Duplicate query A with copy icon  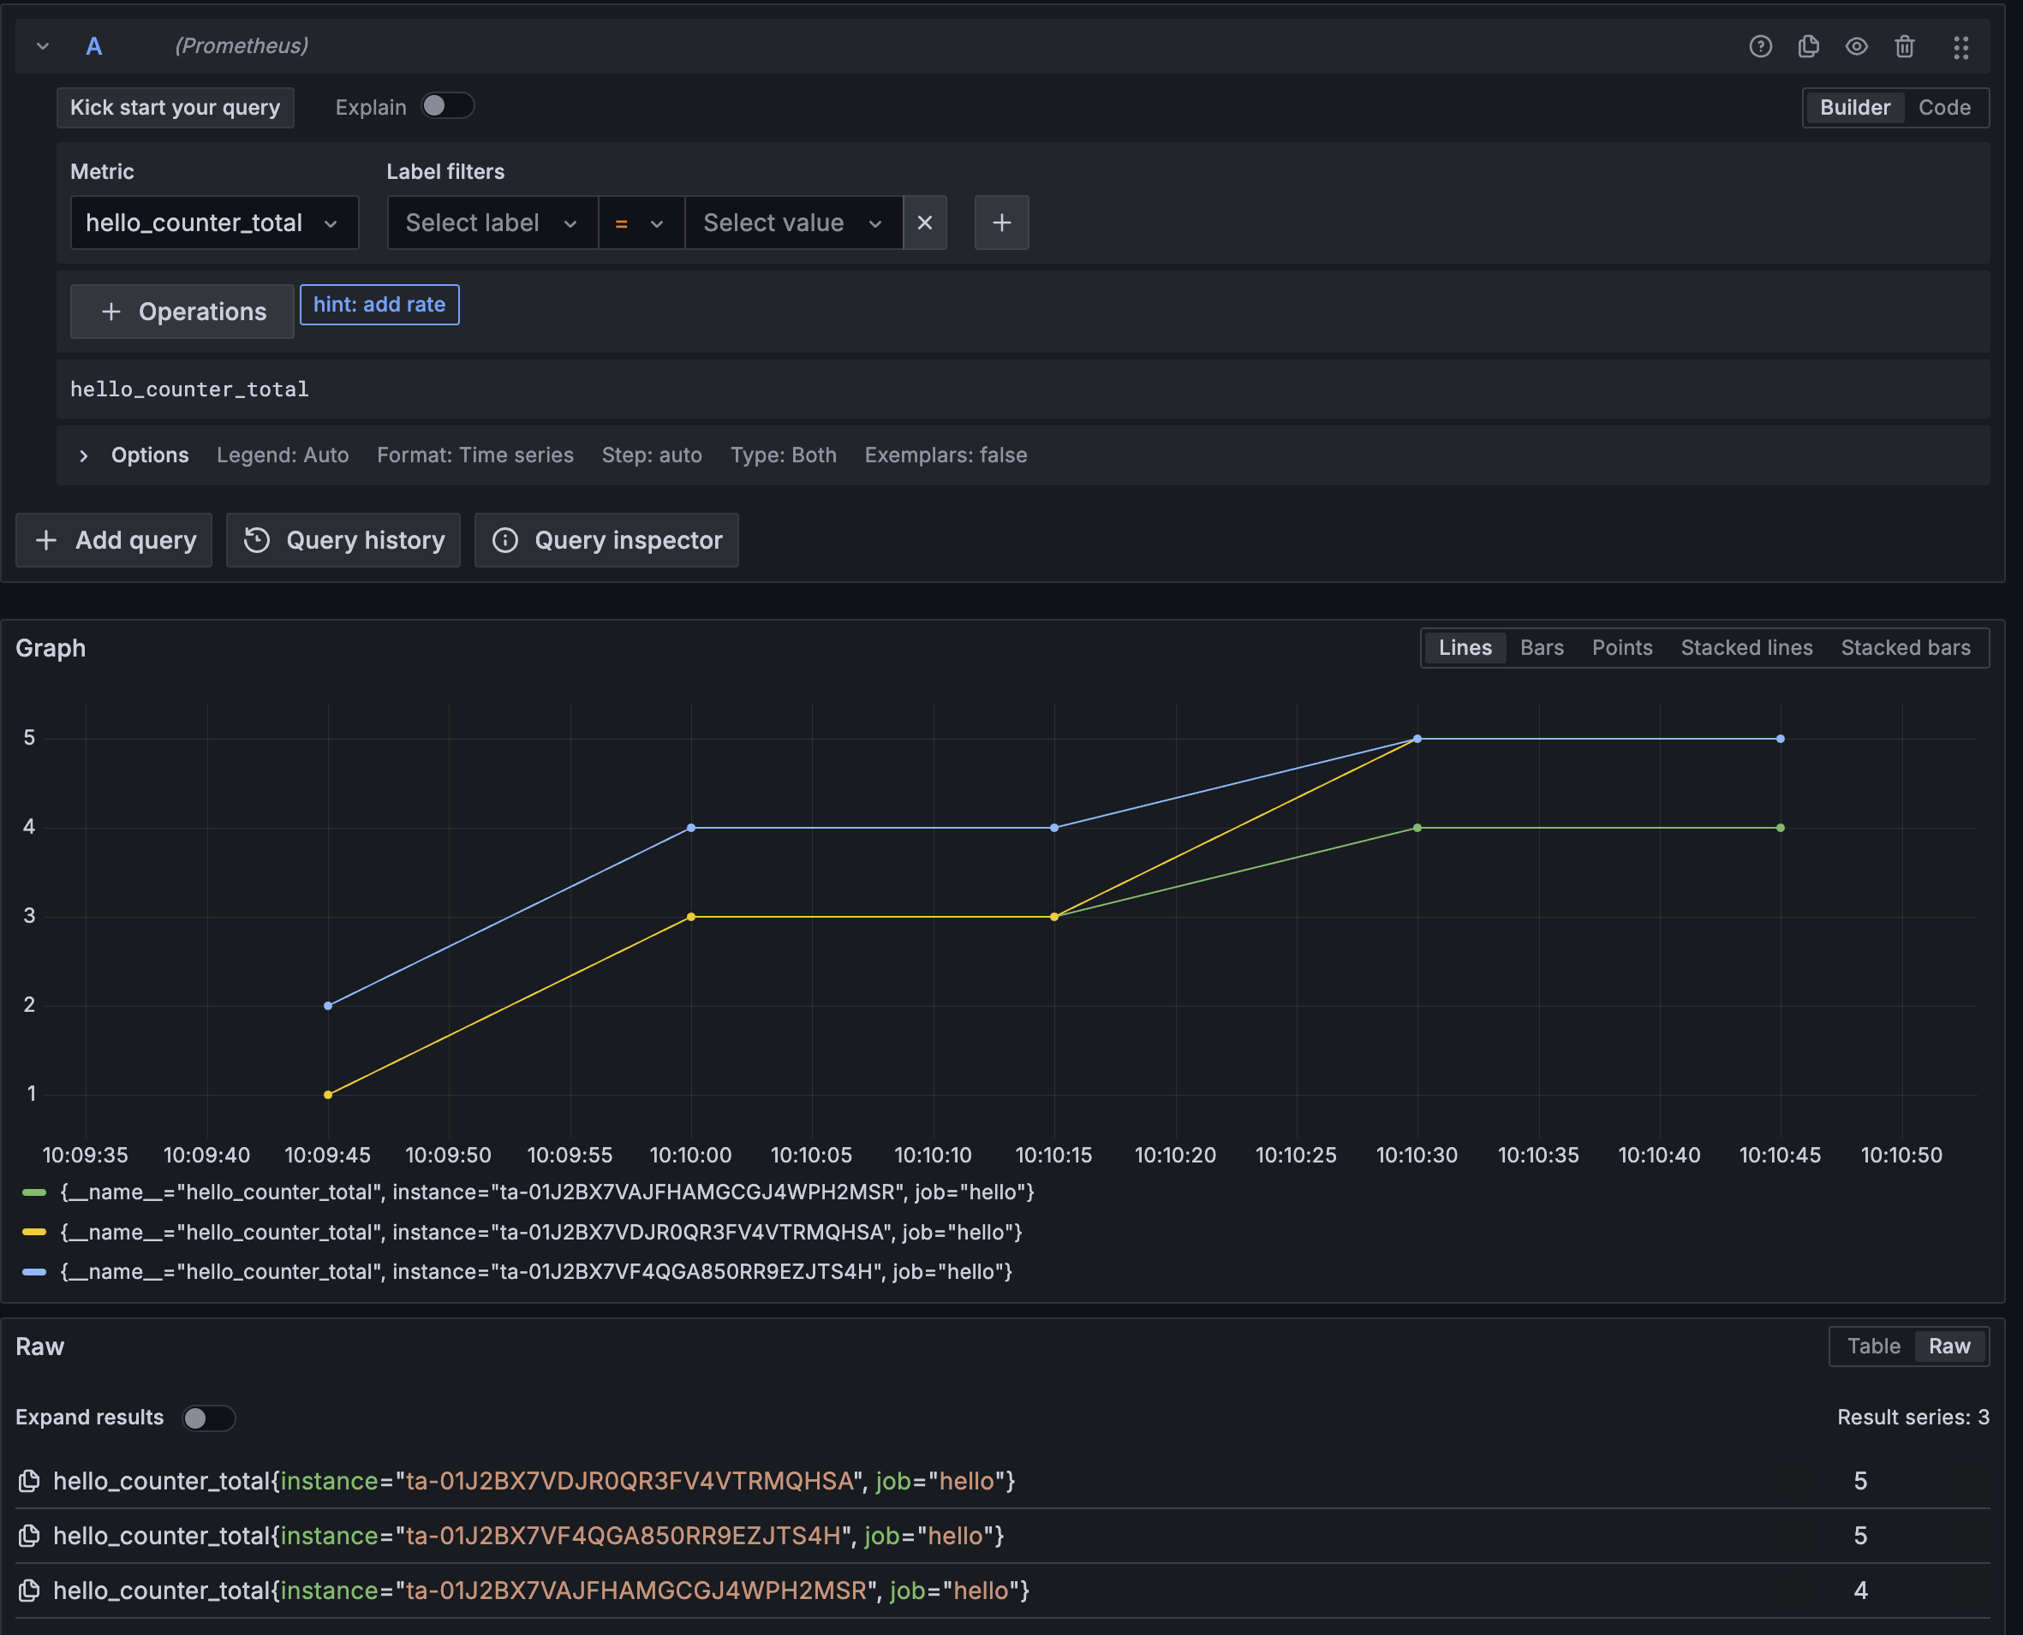(x=1807, y=46)
